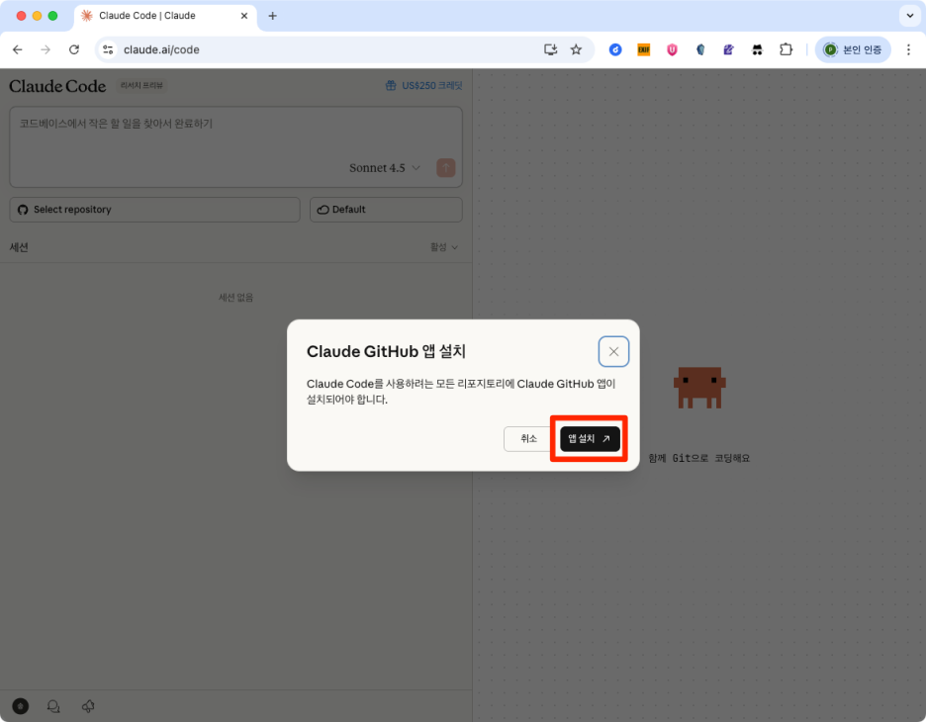Click the 앱 설치 install button
The width and height of the screenshot is (926, 722).
click(x=590, y=438)
